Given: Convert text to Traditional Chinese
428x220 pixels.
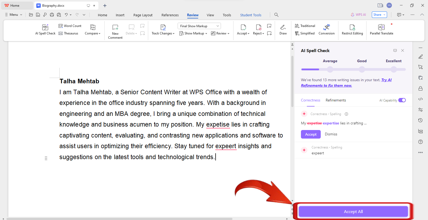Looking at the screenshot, I should tap(305, 26).
